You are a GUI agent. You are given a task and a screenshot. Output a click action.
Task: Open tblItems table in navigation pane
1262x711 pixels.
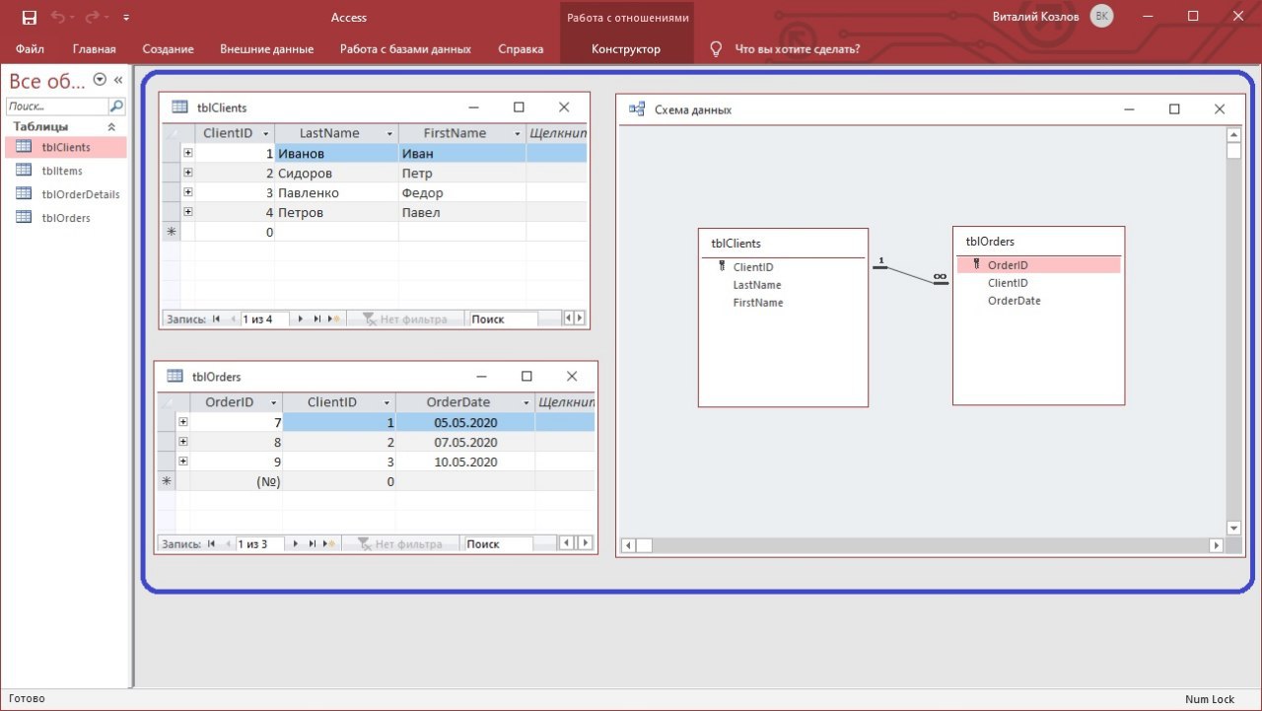[x=61, y=171]
